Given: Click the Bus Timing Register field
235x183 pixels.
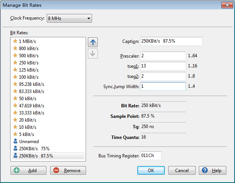Looking at the screenshot, I should 151,156.
